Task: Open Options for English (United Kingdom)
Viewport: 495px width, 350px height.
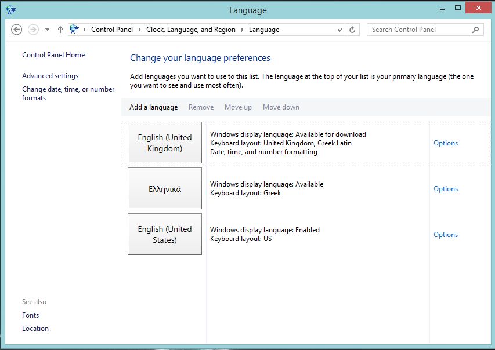Action: click(x=446, y=143)
